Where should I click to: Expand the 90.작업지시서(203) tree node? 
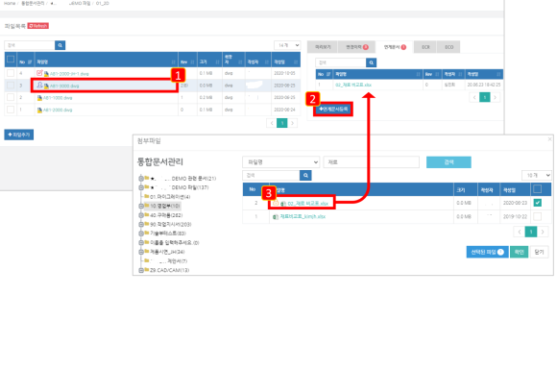click(x=141, y=224)
